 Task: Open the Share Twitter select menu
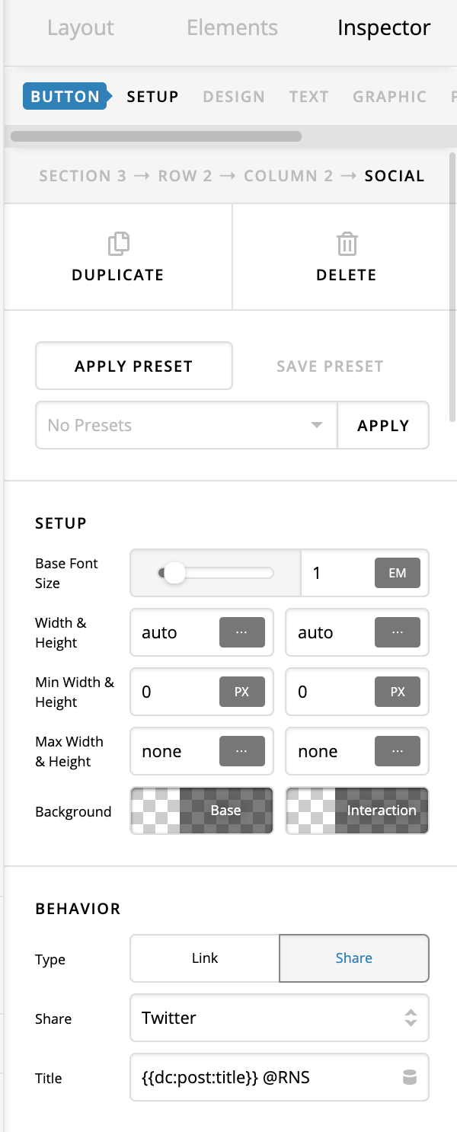[x=280, y=1018]
